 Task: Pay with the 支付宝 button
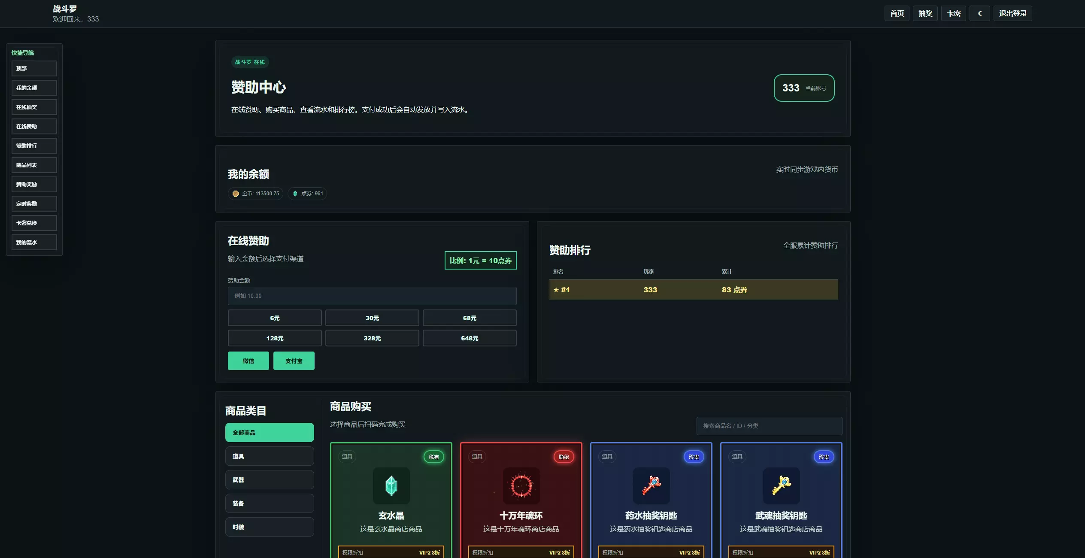click(294, 361)
